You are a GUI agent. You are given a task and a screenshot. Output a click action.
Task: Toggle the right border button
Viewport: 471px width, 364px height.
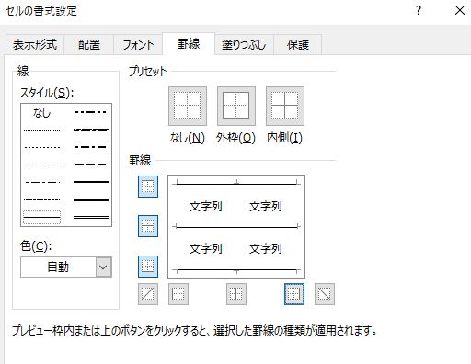coord(294,294)
